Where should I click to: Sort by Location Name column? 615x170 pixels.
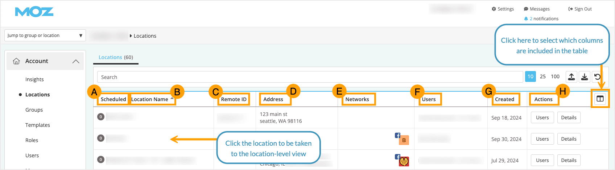[150, 99]
